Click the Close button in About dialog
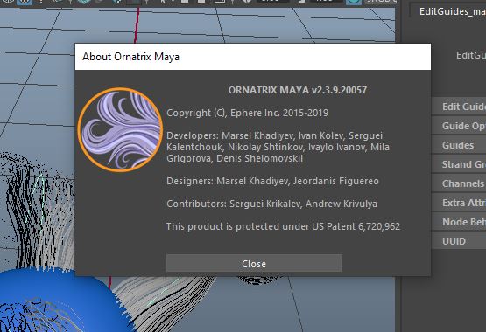Viewport: 486px width, 332px height. click(254, 263)
